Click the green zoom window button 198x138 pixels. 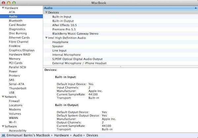coord(14,3)
